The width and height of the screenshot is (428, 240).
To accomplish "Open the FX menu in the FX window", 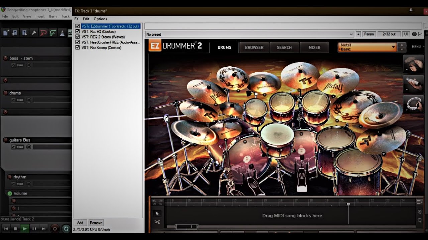I will (x=77, y=19).
